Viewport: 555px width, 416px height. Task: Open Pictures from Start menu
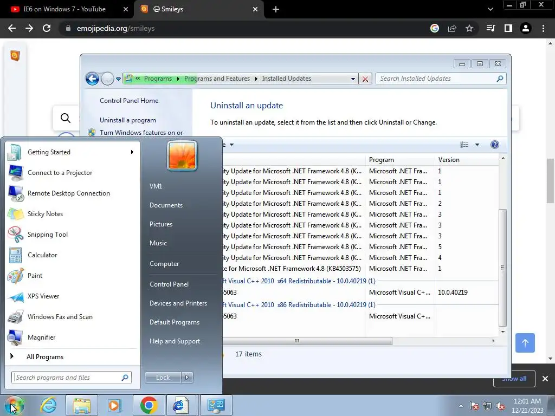[161, 224]
